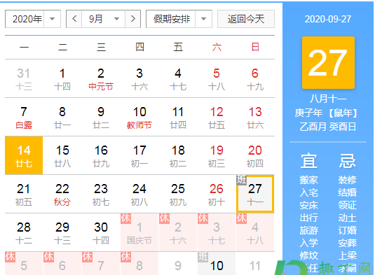Image resolution: width=375 pixels, height=275 pixels.
Task: Go to next month arrow
Action: point(132,19)
